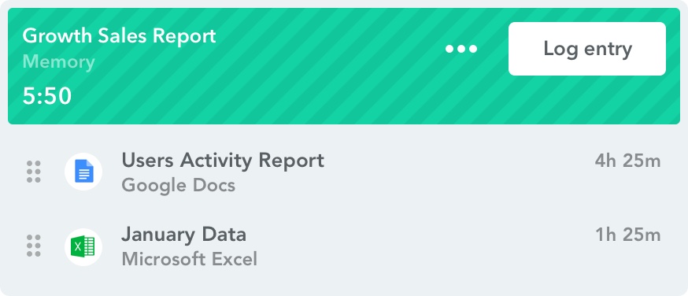This screenshot has width=688, height=296.
Task: Select the Growth Sales Report title
Action: pyautogui.click(x=119, y=36)
